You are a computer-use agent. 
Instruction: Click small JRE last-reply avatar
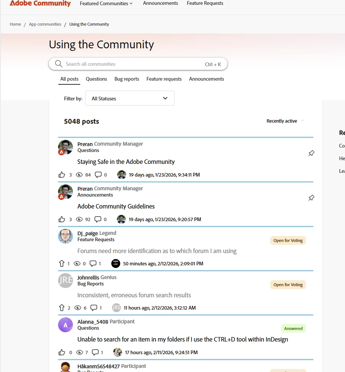point(116,308)
